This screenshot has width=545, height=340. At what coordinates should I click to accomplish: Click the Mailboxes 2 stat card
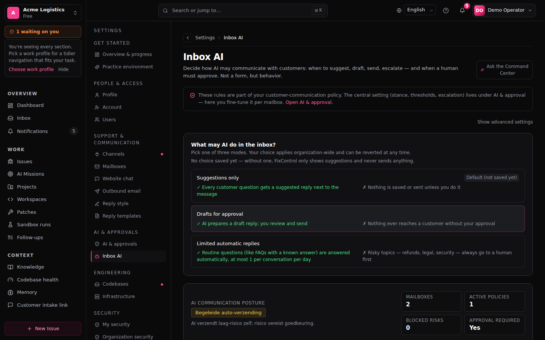pos(431,301)
